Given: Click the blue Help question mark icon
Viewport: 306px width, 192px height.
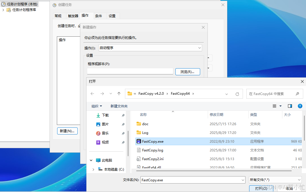Looking at the screenshot, I should tap(300, 106).
